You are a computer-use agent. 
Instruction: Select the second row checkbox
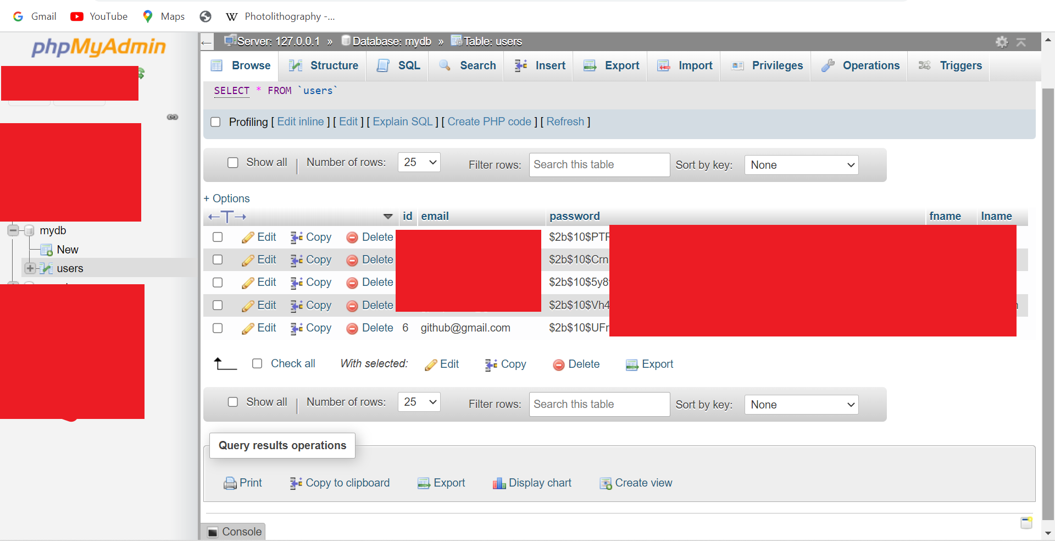pos(218,260)
